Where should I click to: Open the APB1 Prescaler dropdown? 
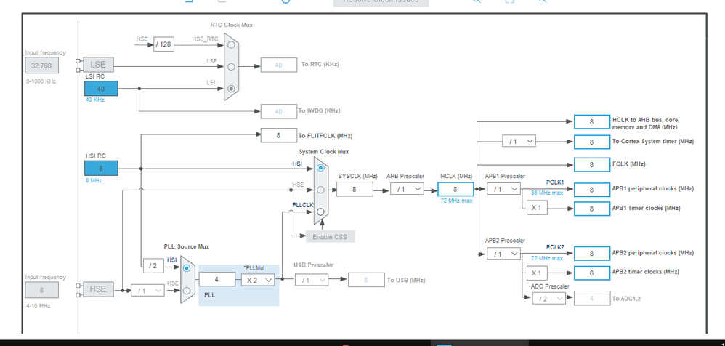pyautogui.click(x=503, y=189)
